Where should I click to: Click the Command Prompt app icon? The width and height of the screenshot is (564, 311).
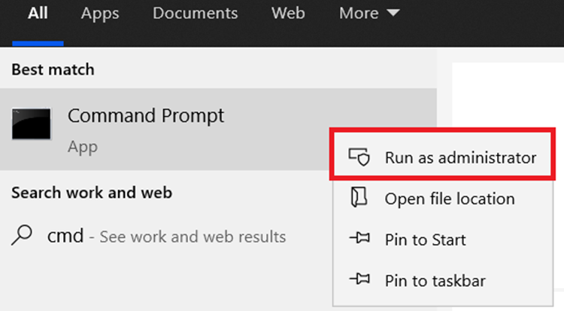[32, 124]
